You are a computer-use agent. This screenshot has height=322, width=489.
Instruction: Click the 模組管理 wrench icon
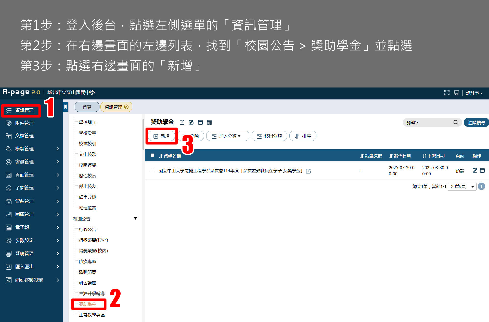tap(9, 149)
